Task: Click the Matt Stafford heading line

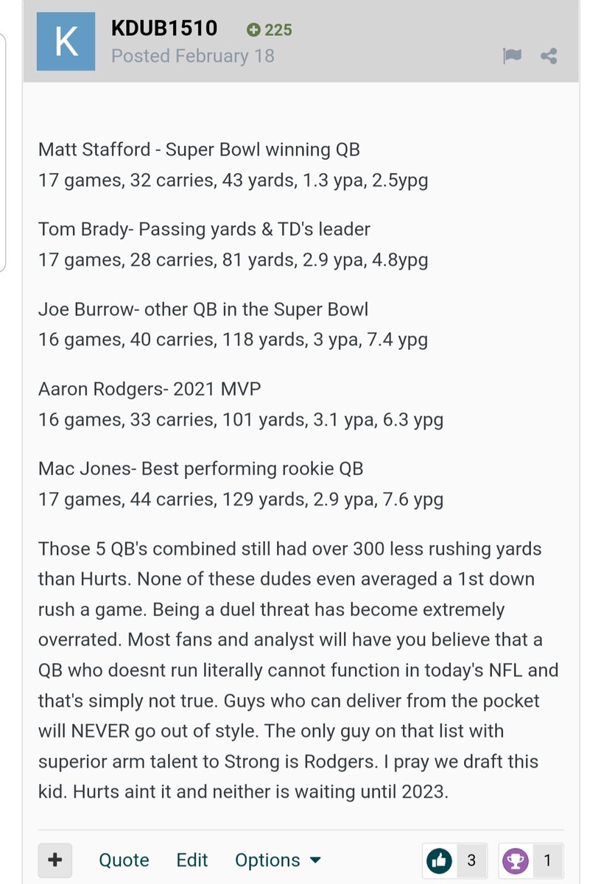Action: tap(199, 150)
